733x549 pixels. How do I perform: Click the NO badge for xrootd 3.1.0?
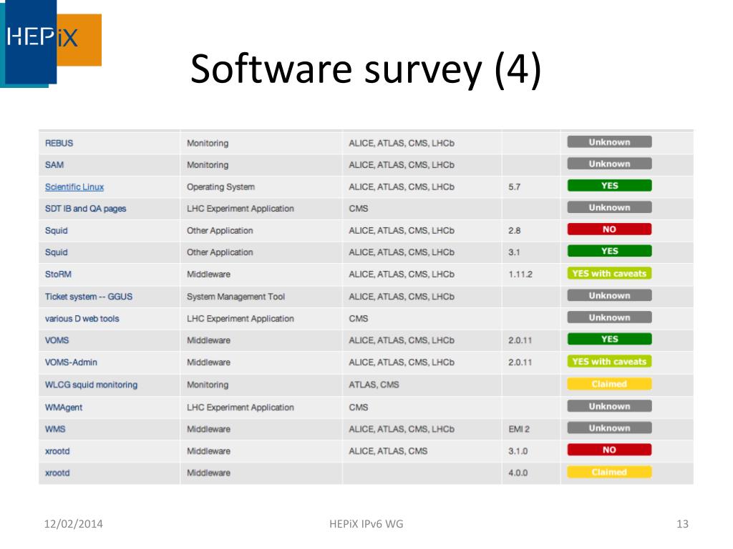click(609, 450)
